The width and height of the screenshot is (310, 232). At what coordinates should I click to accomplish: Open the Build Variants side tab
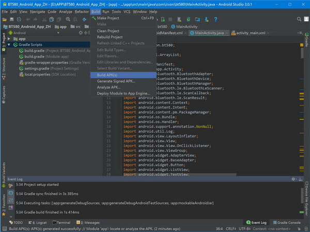(x=4, y=175)
